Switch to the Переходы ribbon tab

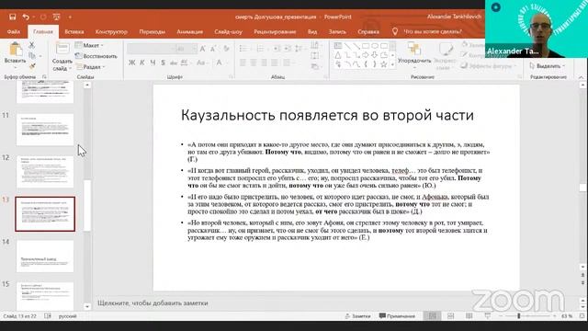coord(152,31)
